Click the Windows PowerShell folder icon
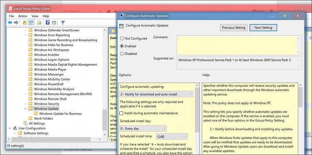This screenshot has width=312, height=155. click(x=30, y=84)
